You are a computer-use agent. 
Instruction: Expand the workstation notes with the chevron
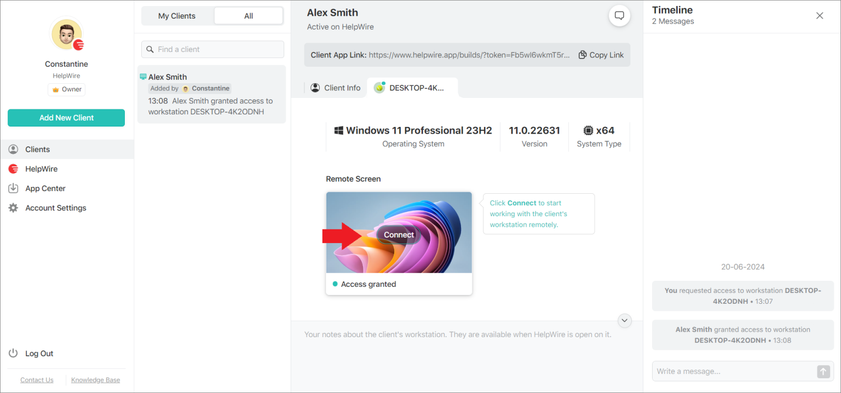[624, 320]
